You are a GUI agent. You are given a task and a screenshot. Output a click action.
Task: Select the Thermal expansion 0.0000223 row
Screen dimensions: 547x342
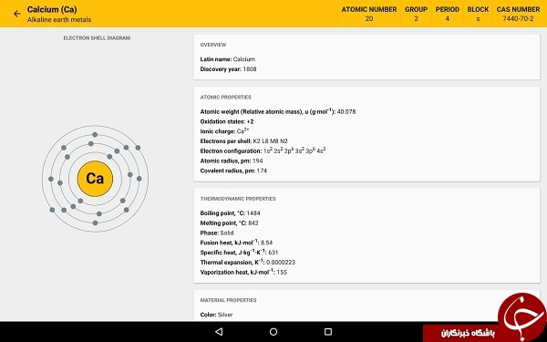point(248,262)
